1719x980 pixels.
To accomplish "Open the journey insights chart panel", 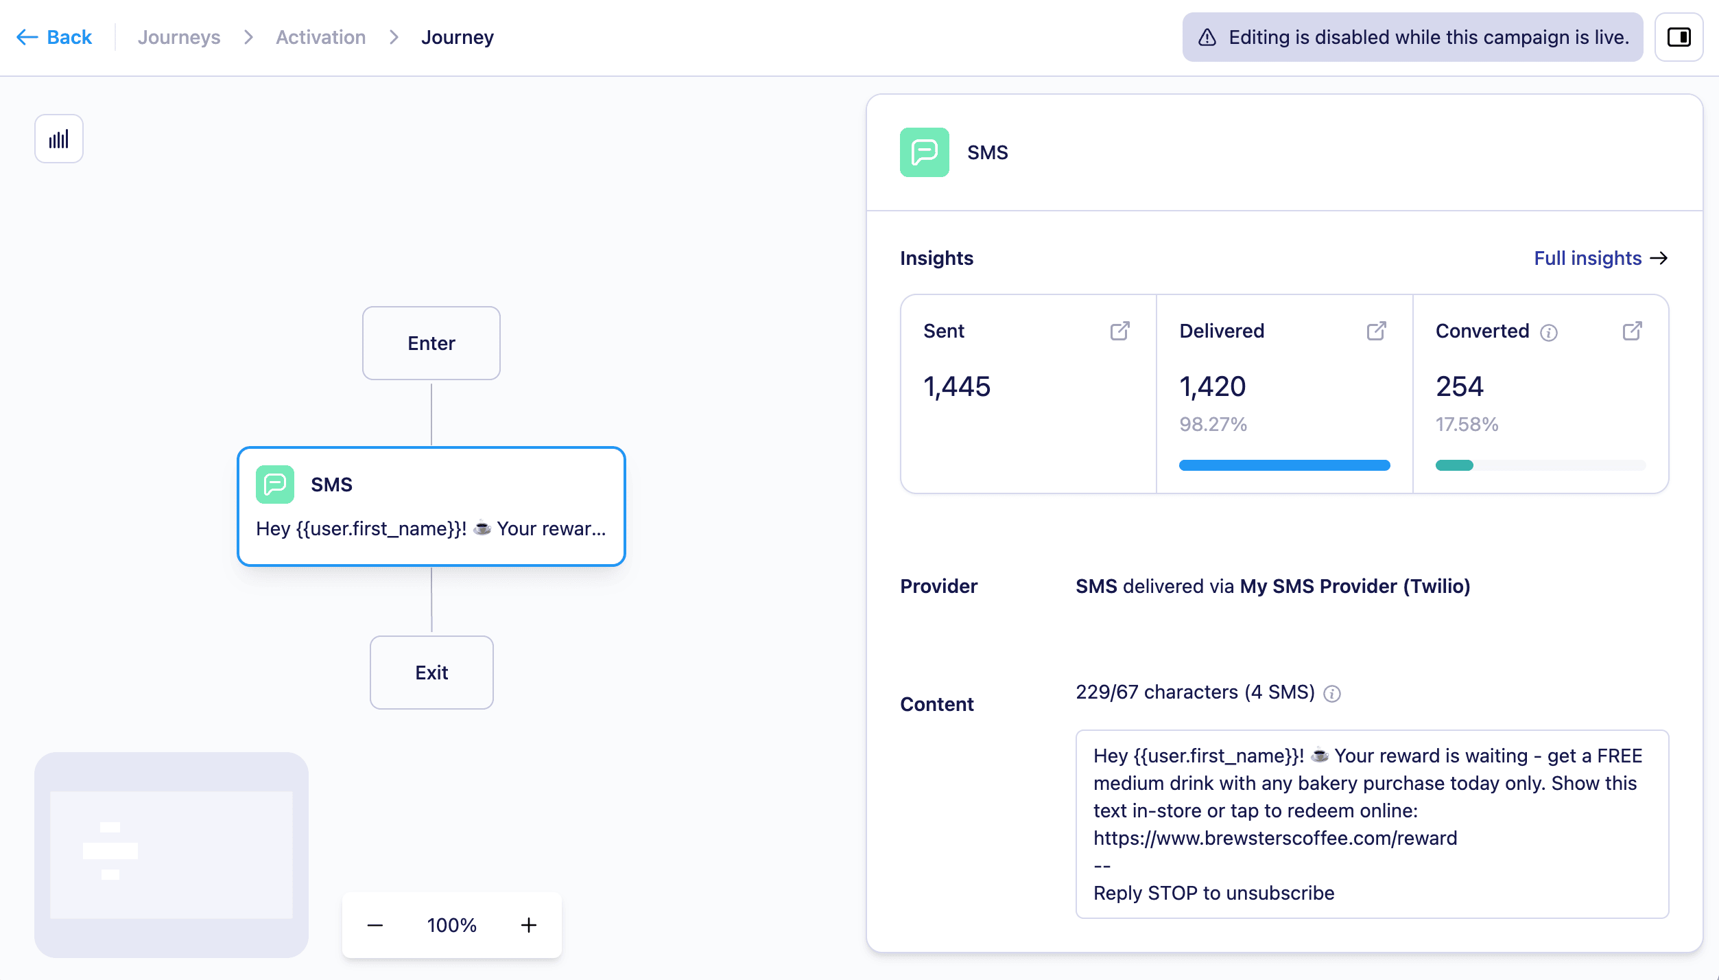I will point(59,139).
